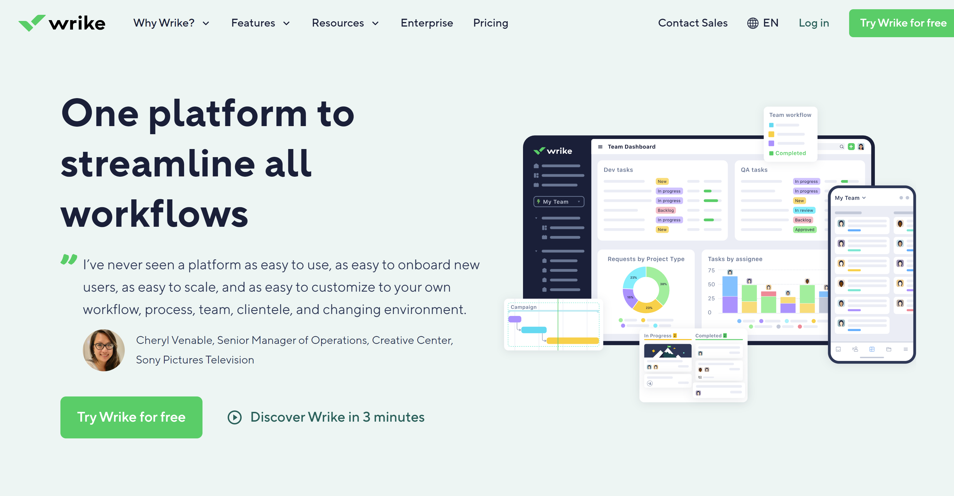Screen dimensions: 954x496
Task: Open the My Team selector in sidebar
Action: (559, 201)
